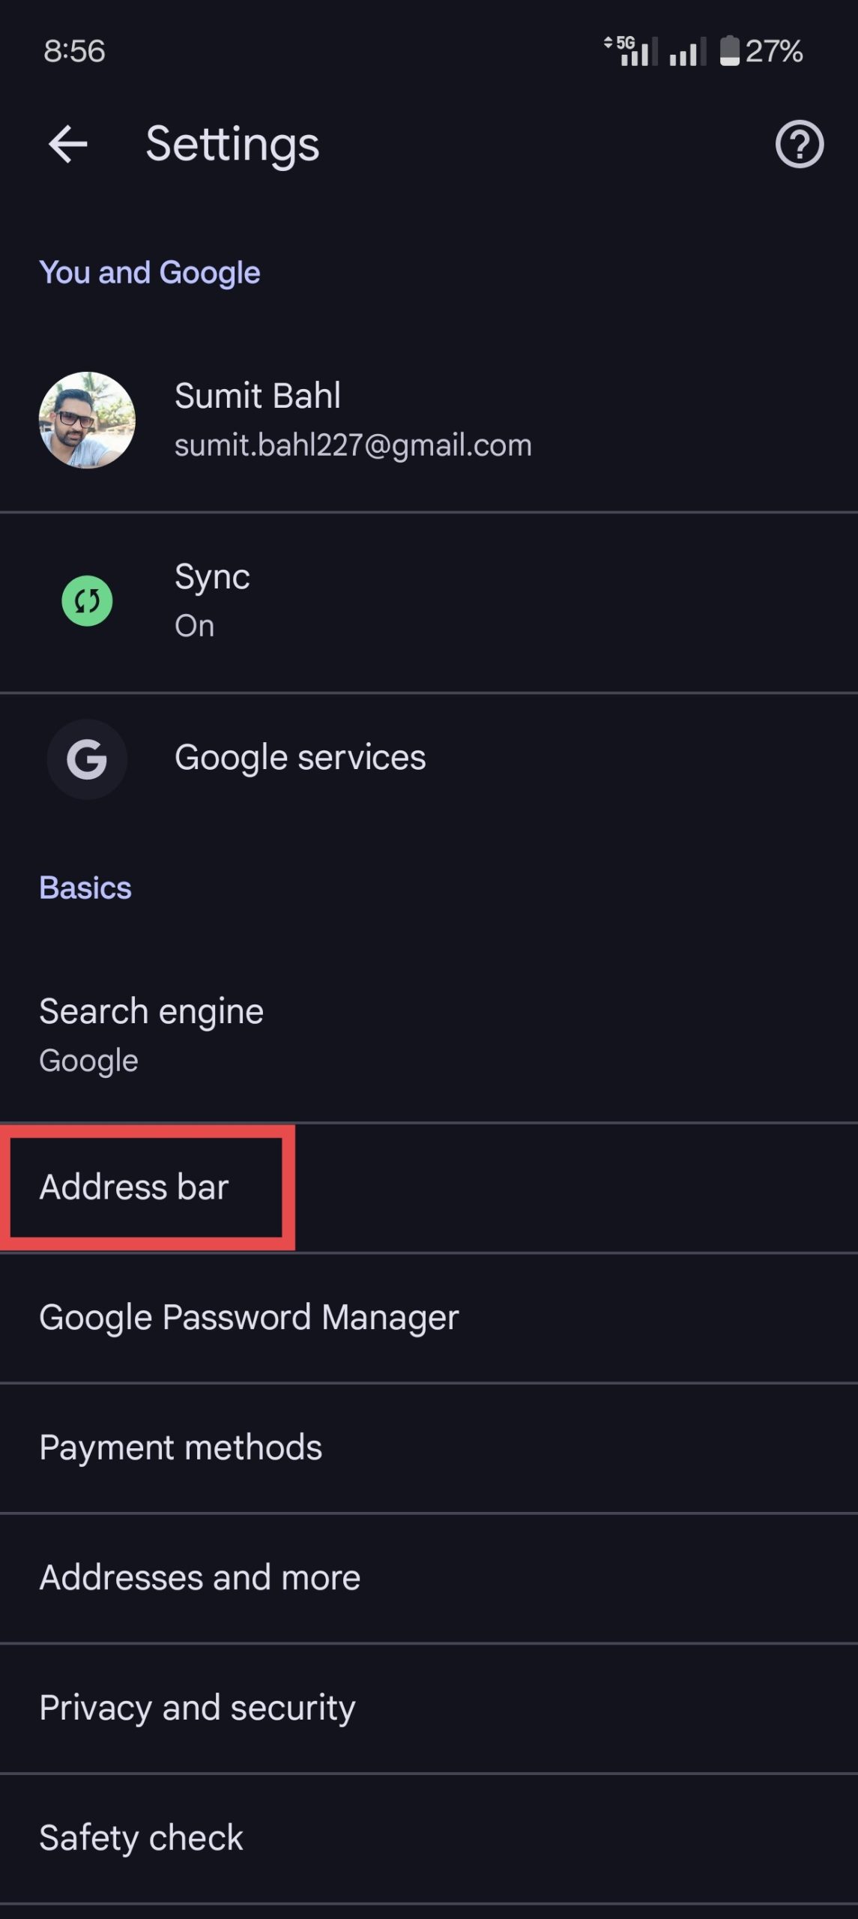Screen dimensions: 858x1919
Task: Tap the You and Google header
Action: coord(150,273)
